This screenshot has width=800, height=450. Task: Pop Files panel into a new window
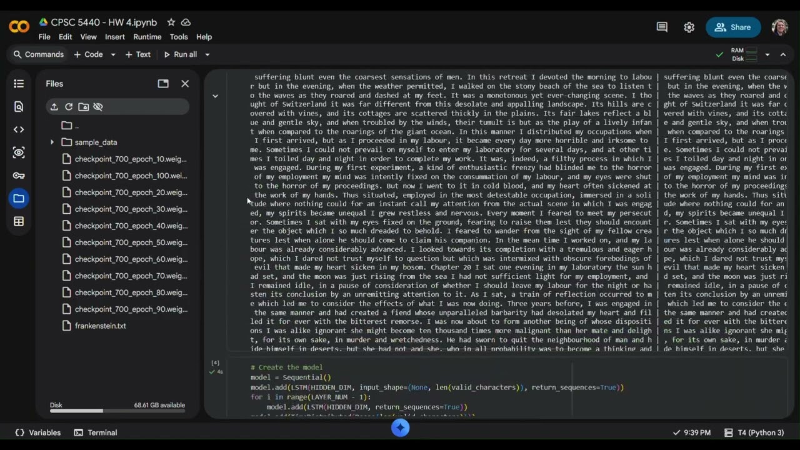tap(163, 84)
